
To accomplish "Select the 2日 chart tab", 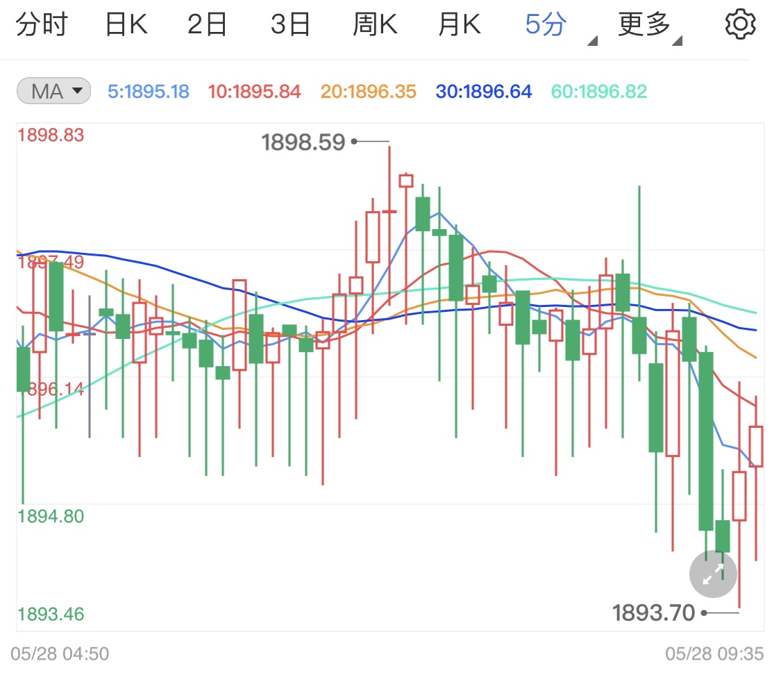I will (x=207, y=24).
